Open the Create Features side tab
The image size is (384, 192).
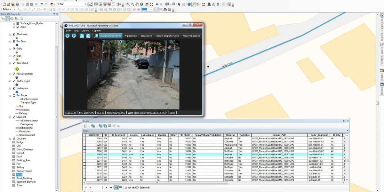[382, 54]
